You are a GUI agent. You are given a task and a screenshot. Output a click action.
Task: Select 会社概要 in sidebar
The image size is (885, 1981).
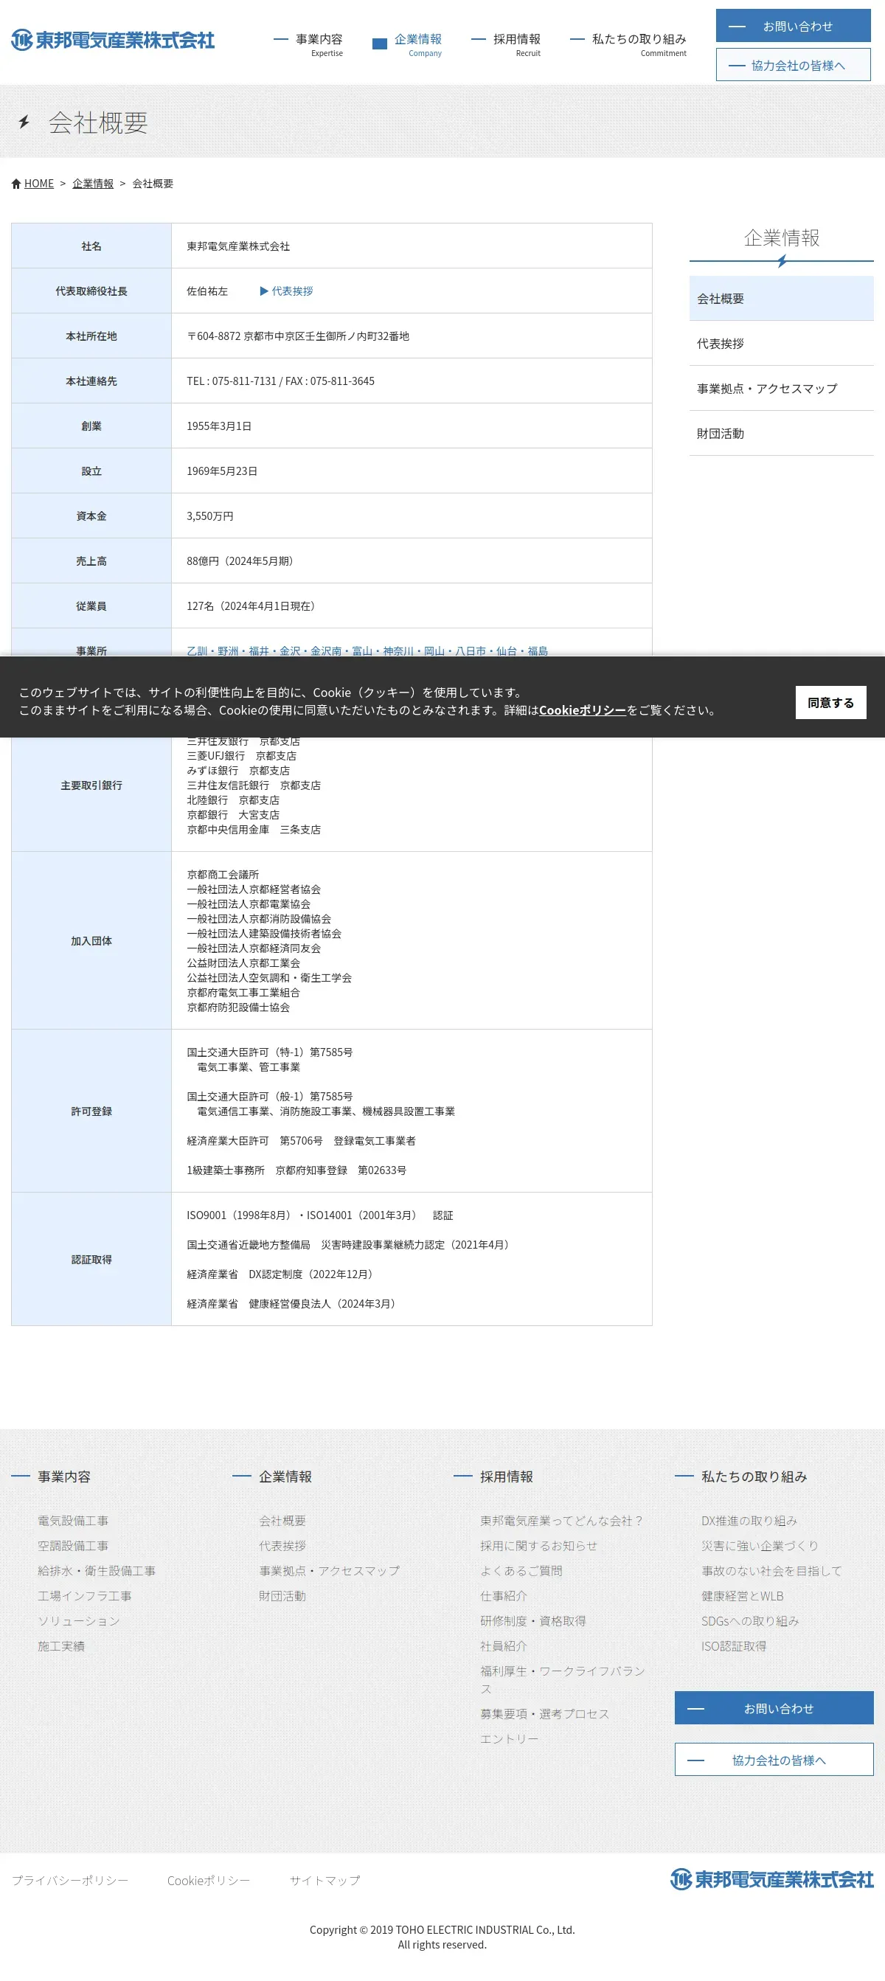coord(781,299)
